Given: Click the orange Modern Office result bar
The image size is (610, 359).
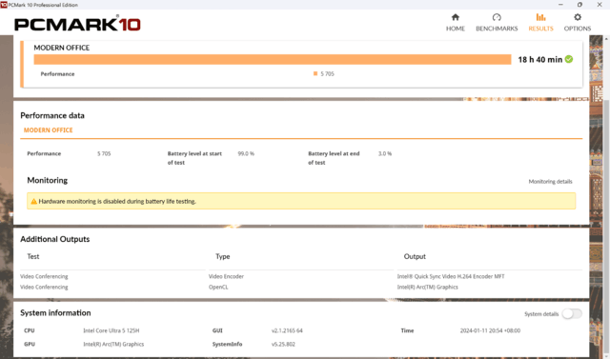Looking at the screenshot, I should (x=273, y=59).
